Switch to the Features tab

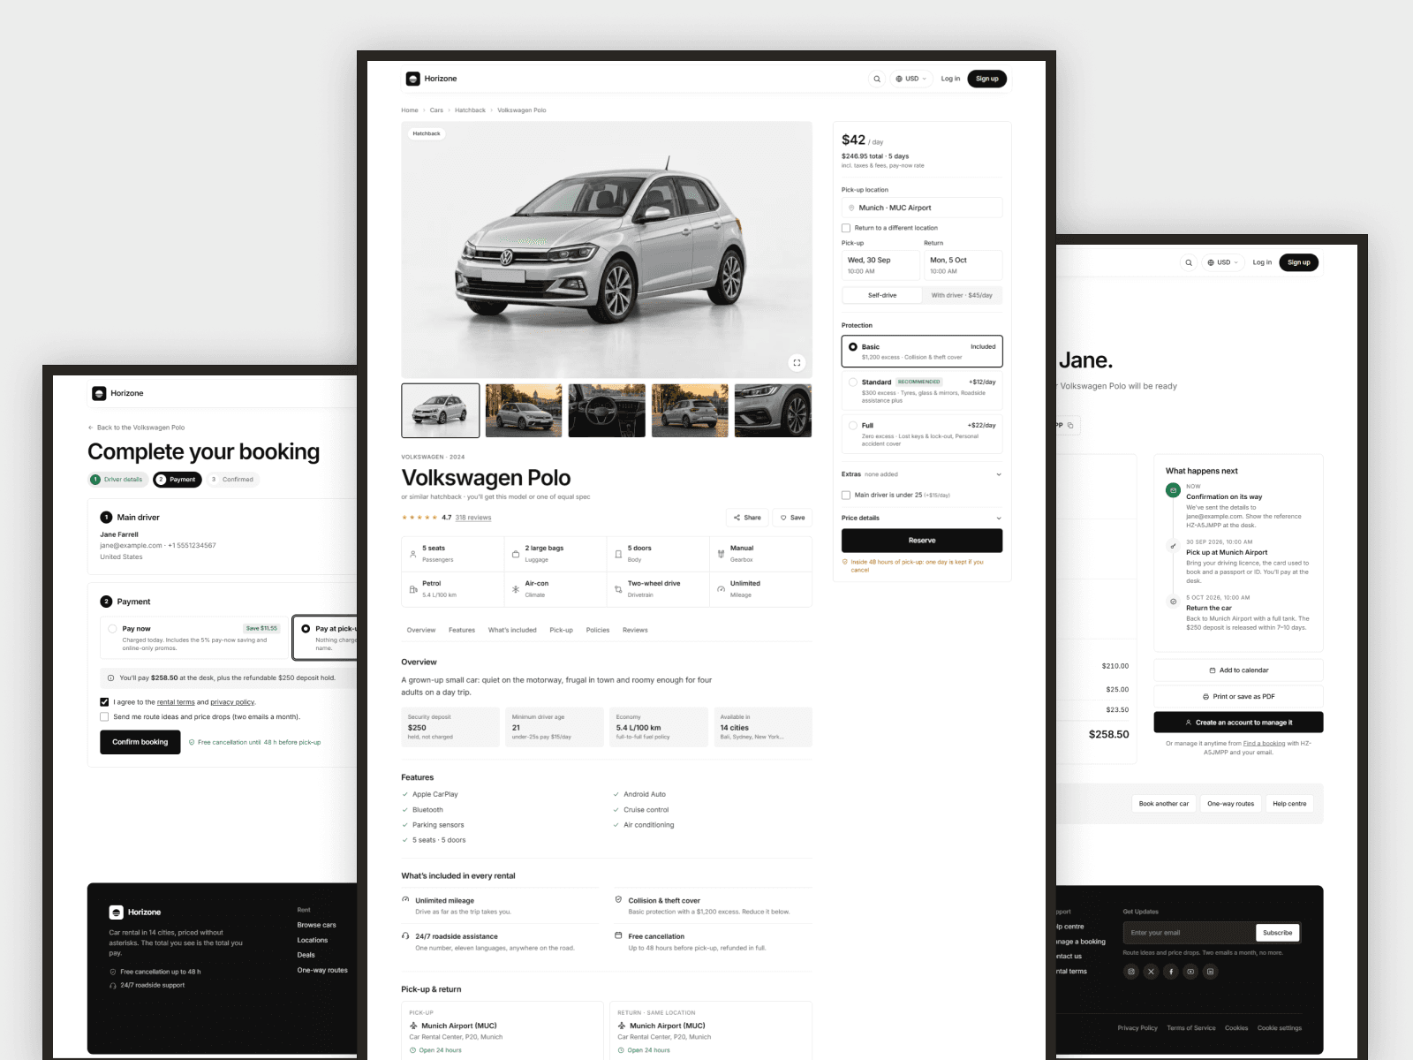(462, 631)
